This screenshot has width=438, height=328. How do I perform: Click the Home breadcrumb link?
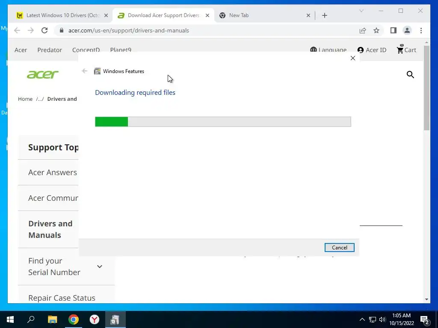tap(25, 99)
